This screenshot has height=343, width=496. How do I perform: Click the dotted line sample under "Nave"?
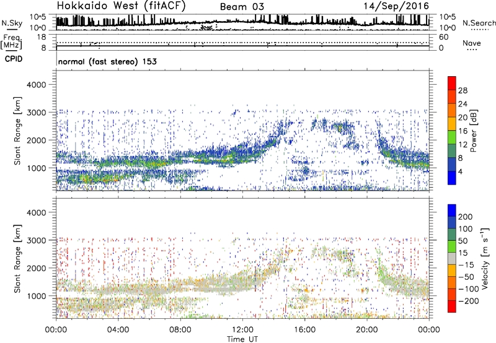pyautogui.click(x=472, y=50)
